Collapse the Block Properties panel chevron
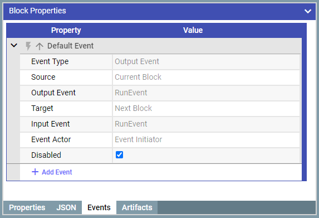Image resolution: width=319 pixels, height=218 pixels. [x=308, y=11]
